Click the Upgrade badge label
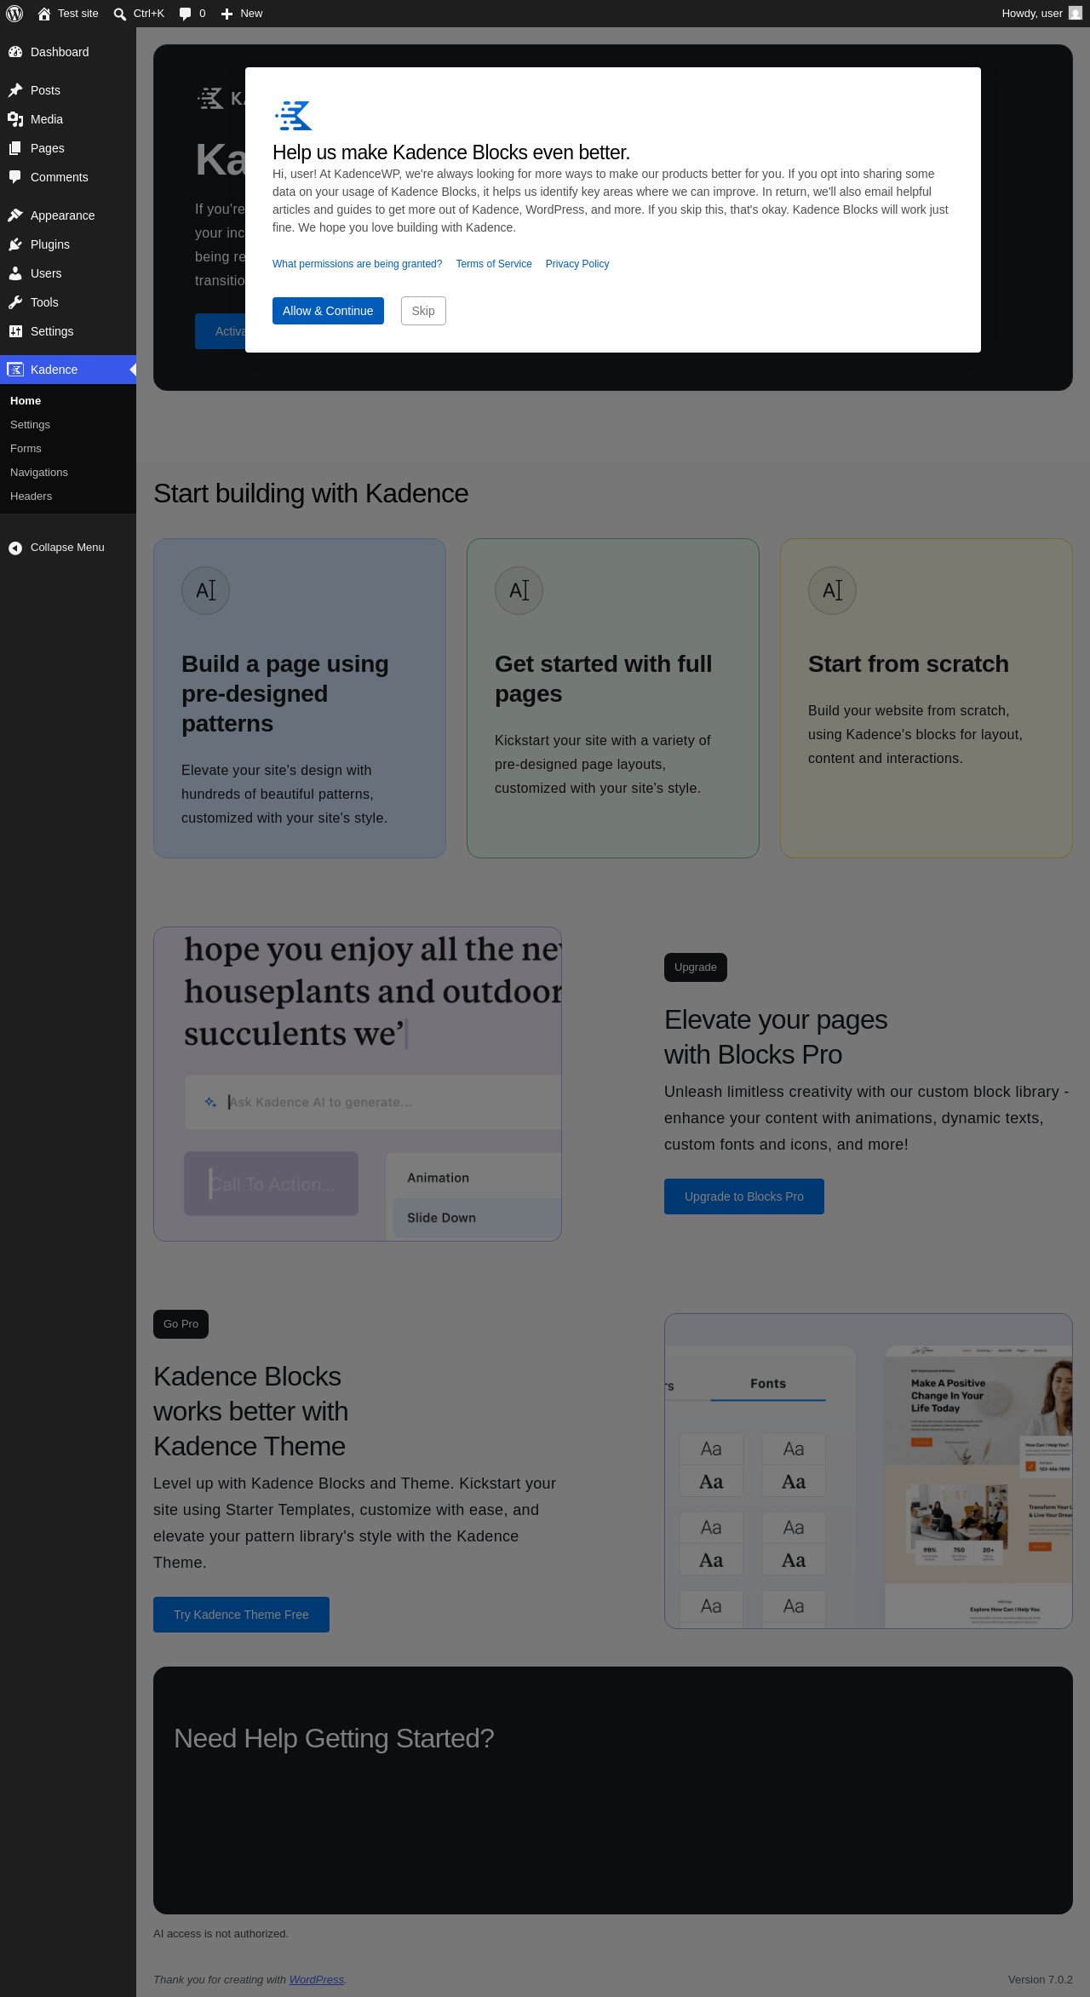This screenshot has height=1997, width=1090. click(x=696, y=967)
